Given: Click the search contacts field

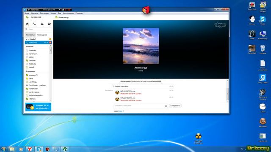Looking at the screenshot, I should 39,29.
